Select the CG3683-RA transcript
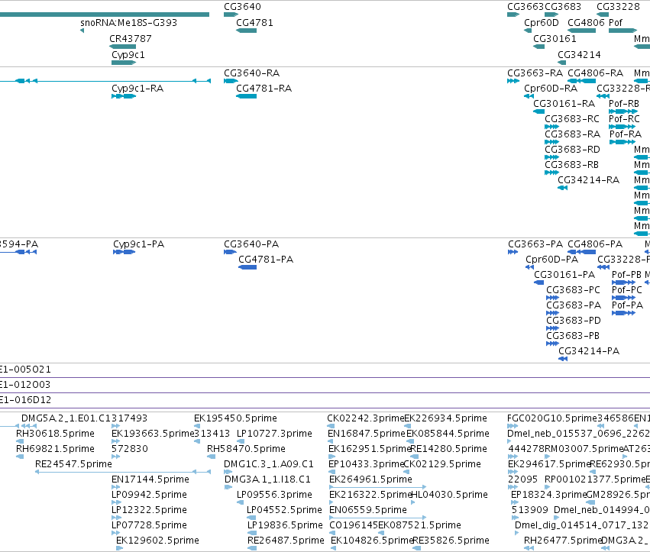Screen dimensions: 650x552 point(551,142)
